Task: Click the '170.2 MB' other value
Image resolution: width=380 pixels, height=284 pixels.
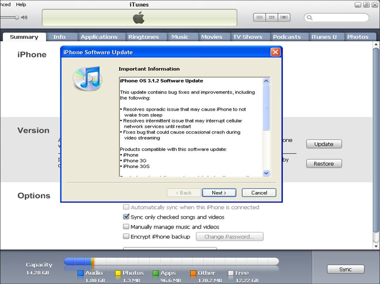Action: (x=210, y=280)
